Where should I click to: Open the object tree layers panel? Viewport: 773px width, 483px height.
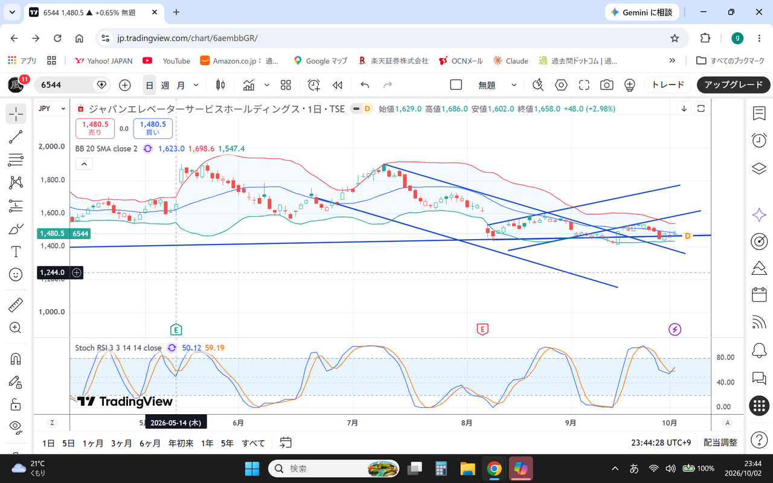coord(759,168)
